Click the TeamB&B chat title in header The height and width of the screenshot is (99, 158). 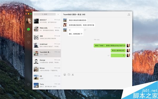74,15
